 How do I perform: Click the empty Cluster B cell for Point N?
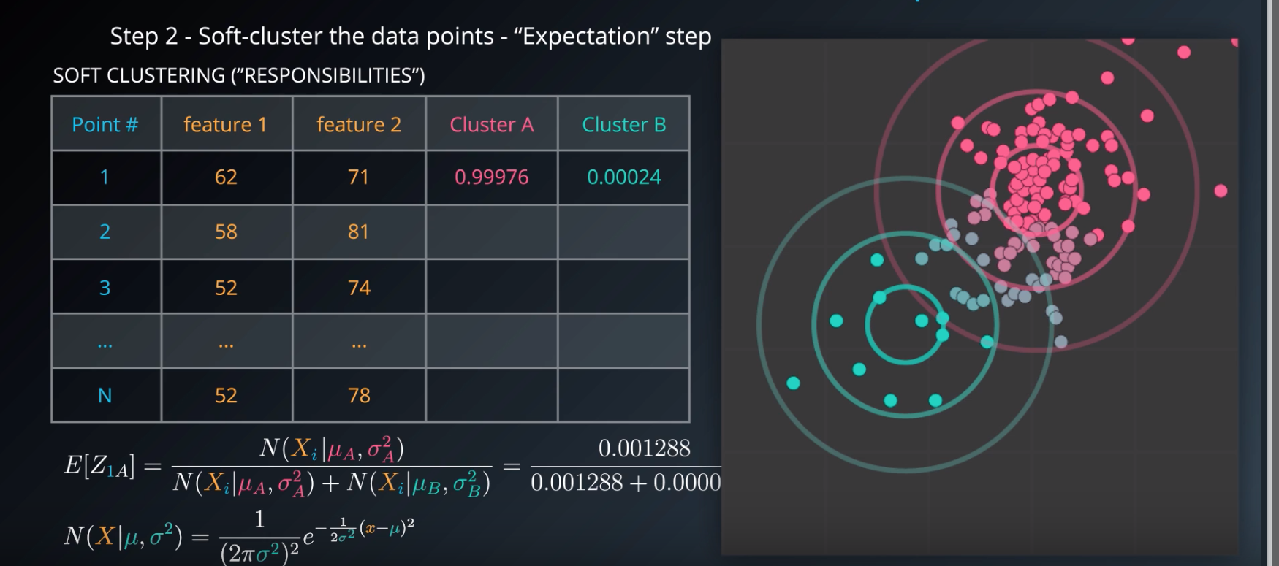[623, 396]
